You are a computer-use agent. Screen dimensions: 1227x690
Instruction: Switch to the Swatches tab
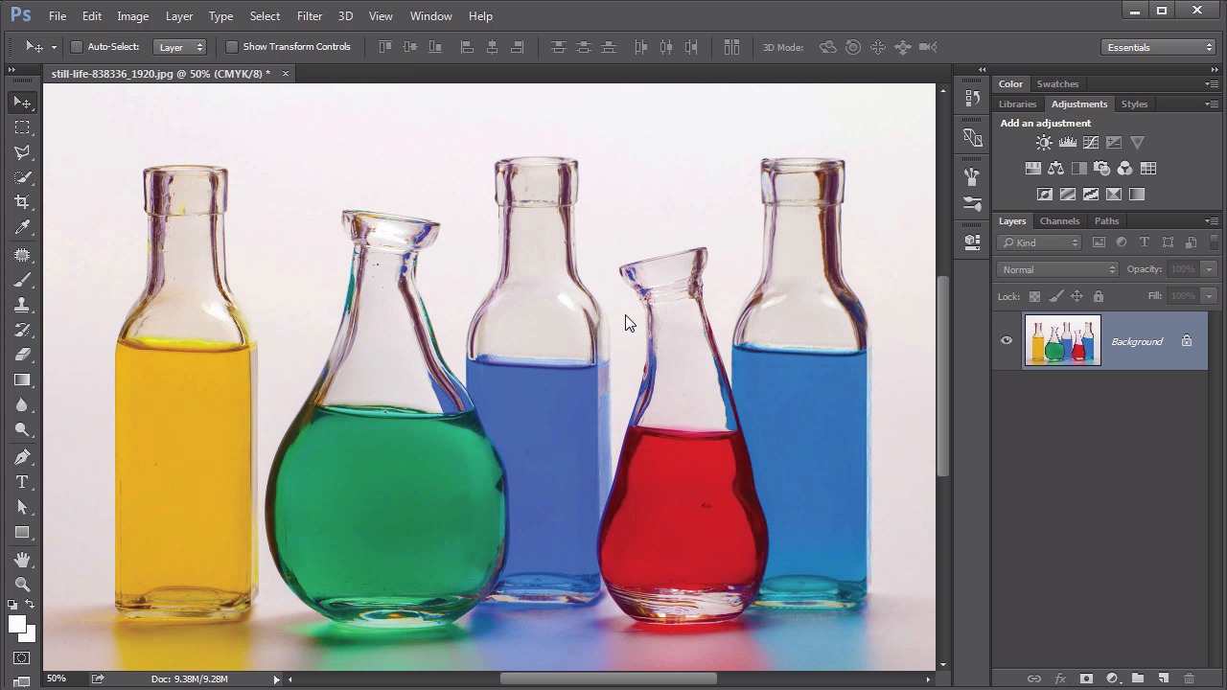(x=1057, y=84)
